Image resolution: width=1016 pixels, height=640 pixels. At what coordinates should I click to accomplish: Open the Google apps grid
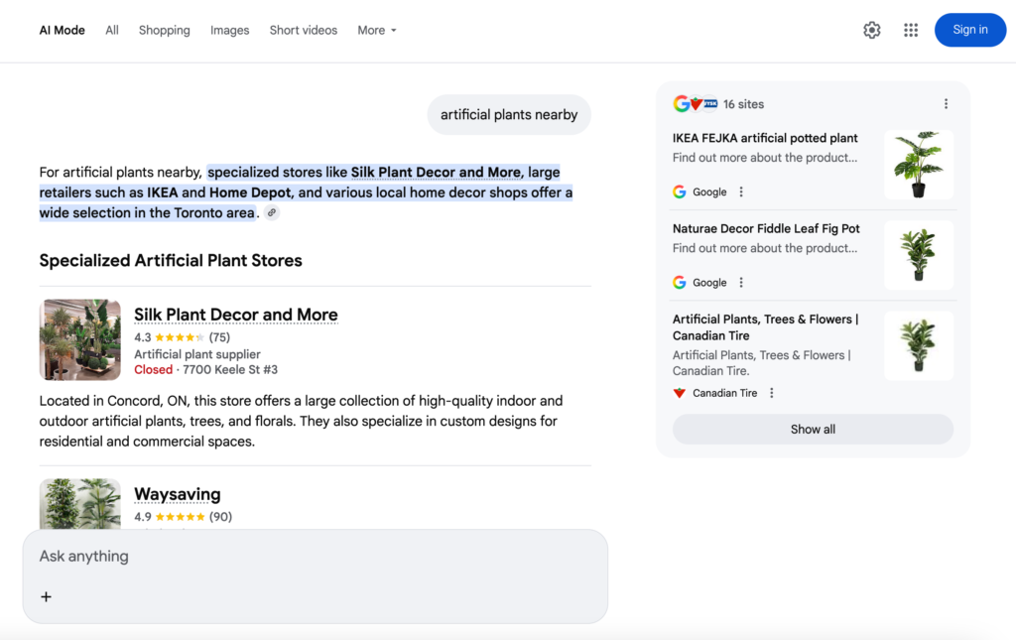911,31
